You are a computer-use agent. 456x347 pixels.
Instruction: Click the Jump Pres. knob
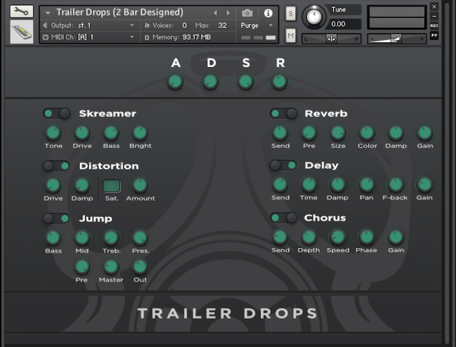pos(140,238)
